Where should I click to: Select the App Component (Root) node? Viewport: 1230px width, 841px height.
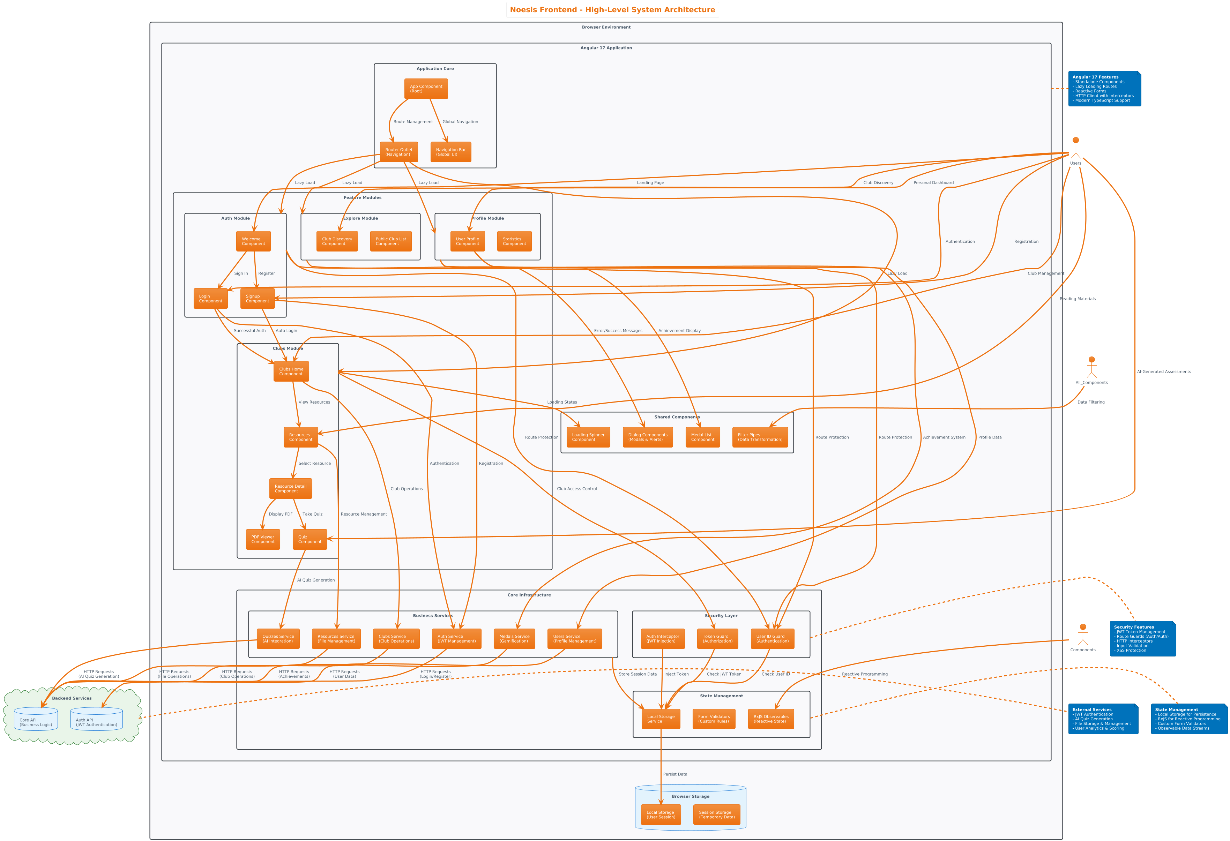[426, 89]
